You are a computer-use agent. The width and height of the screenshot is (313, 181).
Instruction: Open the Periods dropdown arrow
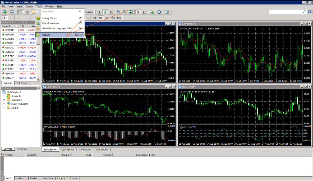(x=162, y=12)
